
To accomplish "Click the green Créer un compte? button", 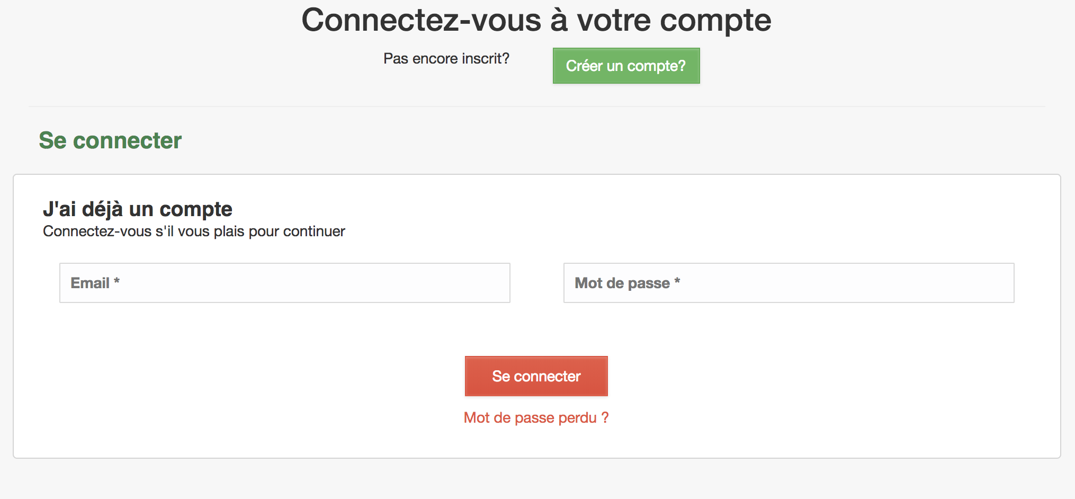I will point(626,66).
